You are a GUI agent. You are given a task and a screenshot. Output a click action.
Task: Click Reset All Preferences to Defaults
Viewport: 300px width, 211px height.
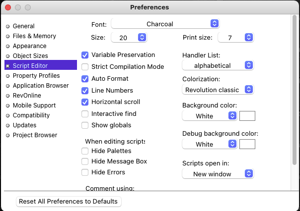69,202
